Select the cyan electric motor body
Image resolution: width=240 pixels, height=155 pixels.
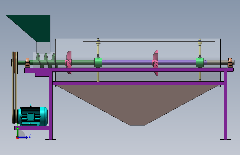coord(33,116)
